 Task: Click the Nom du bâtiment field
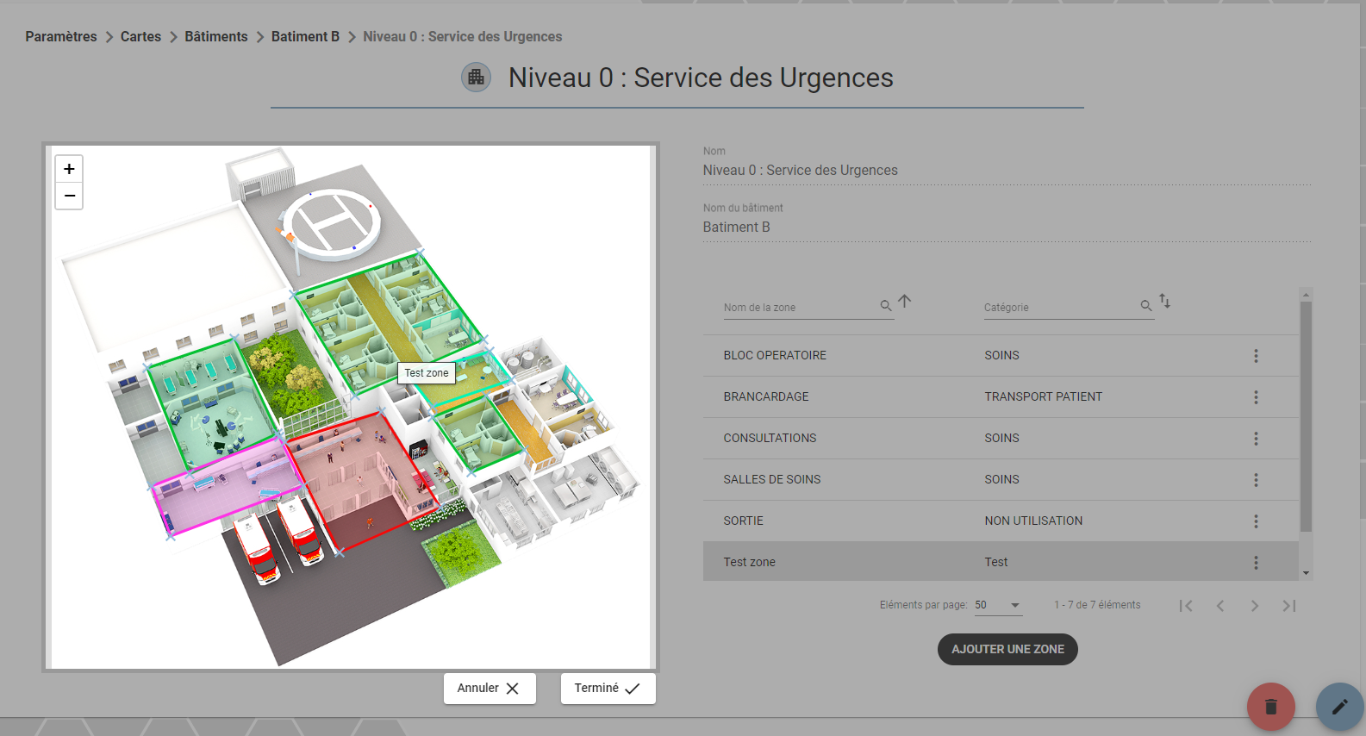pos(1007,228)
